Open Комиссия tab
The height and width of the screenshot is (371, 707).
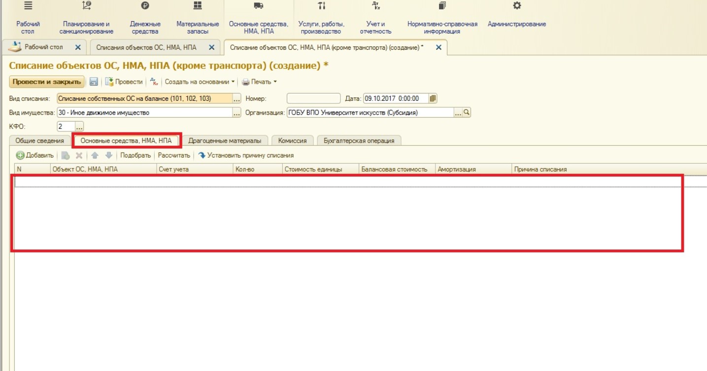coord(292,141)
